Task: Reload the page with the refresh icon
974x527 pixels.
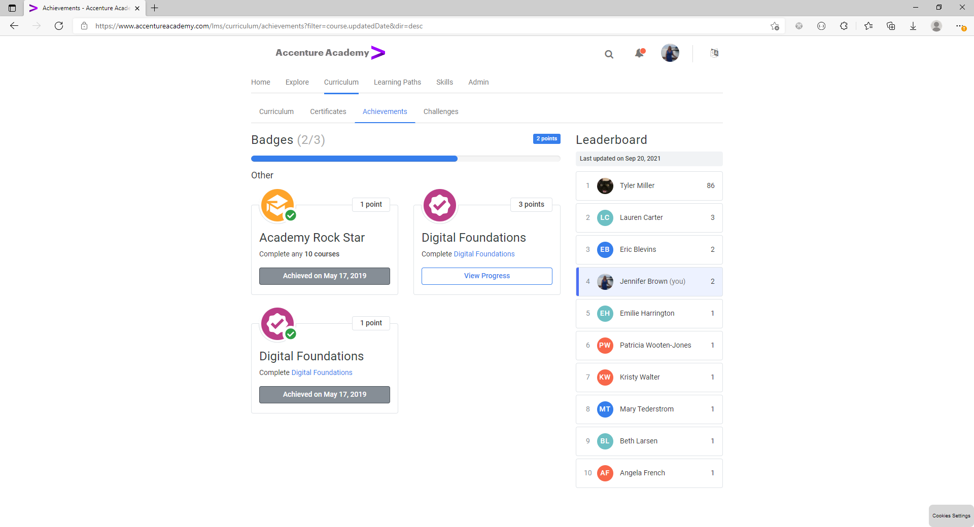Action: tap(59, 26)
